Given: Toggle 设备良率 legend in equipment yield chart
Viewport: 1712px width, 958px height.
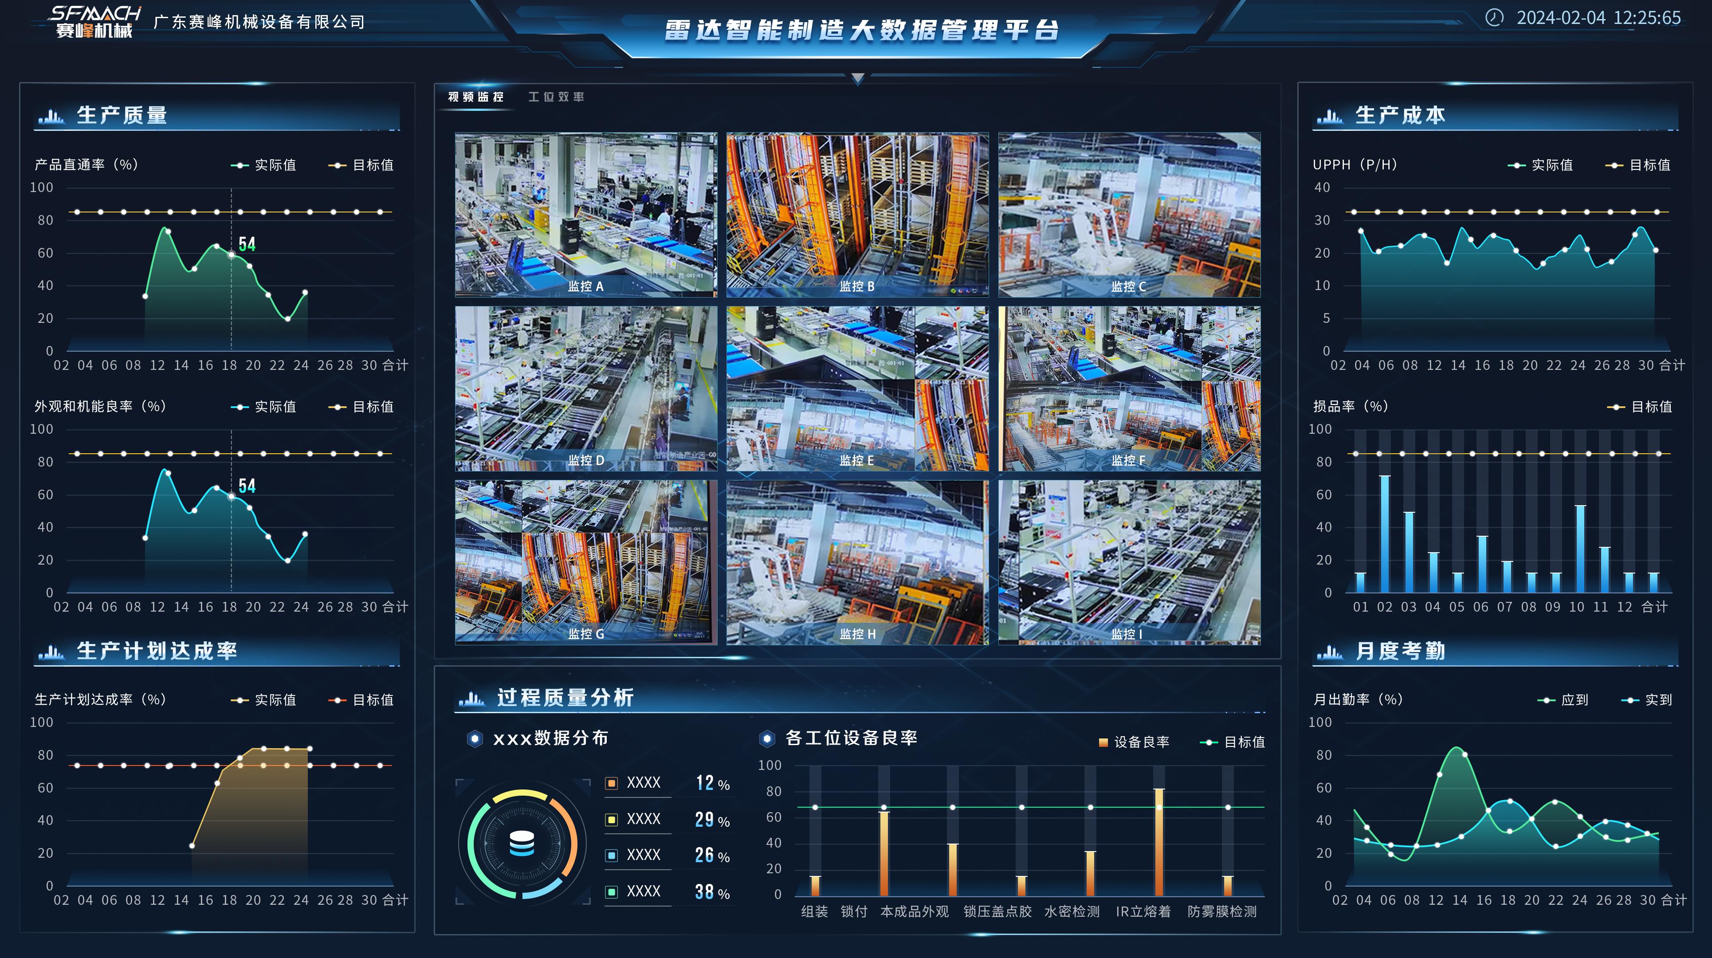Looking at the screenshot, I should click(1134, 742).
